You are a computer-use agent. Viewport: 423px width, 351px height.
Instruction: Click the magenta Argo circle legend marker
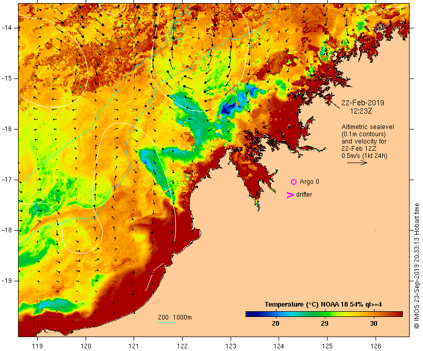click(294, 182)
